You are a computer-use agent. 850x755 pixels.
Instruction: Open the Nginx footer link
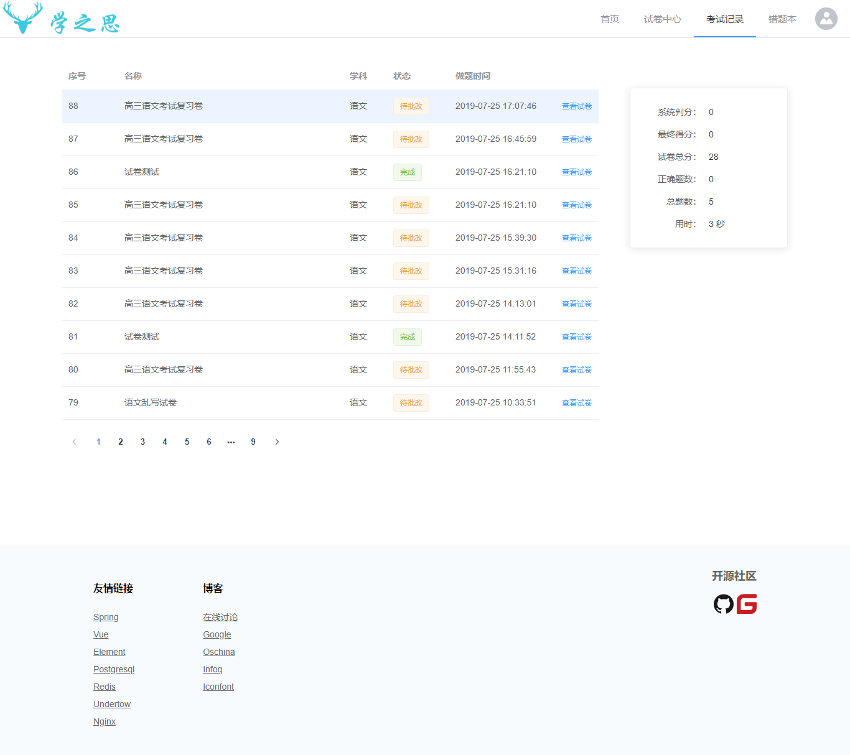(105, 721)
